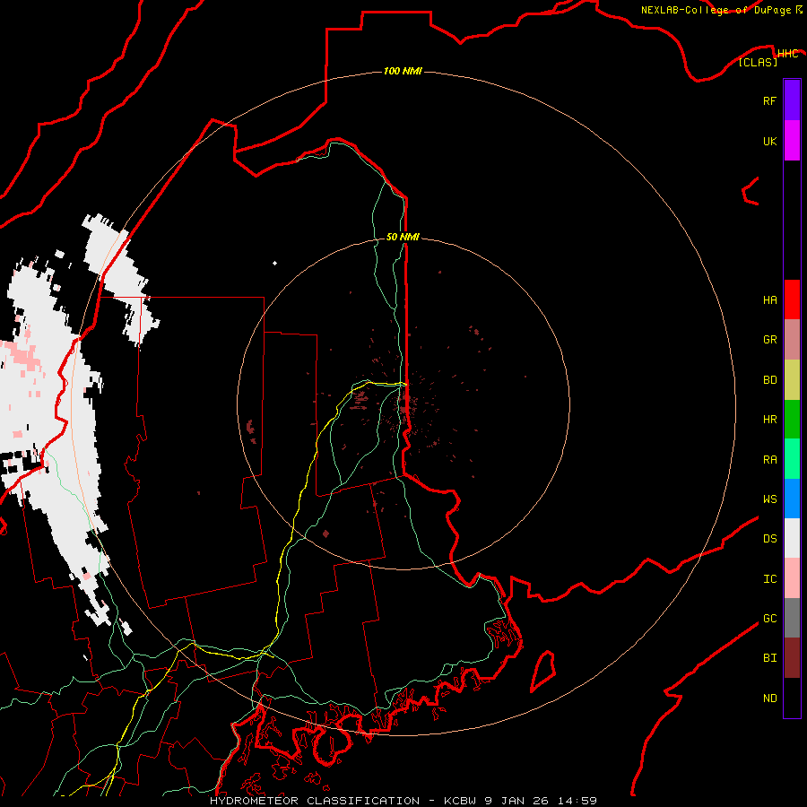Viewport: 807px width, 807px height.
Task: Click the DS white legend swatch
Action: (792, 538)
